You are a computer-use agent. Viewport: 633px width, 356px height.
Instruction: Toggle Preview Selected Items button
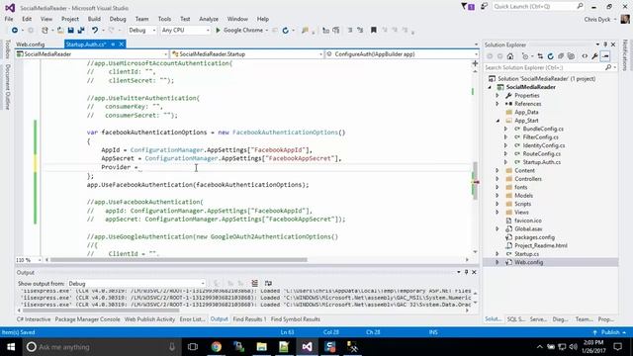click(605, 56)
